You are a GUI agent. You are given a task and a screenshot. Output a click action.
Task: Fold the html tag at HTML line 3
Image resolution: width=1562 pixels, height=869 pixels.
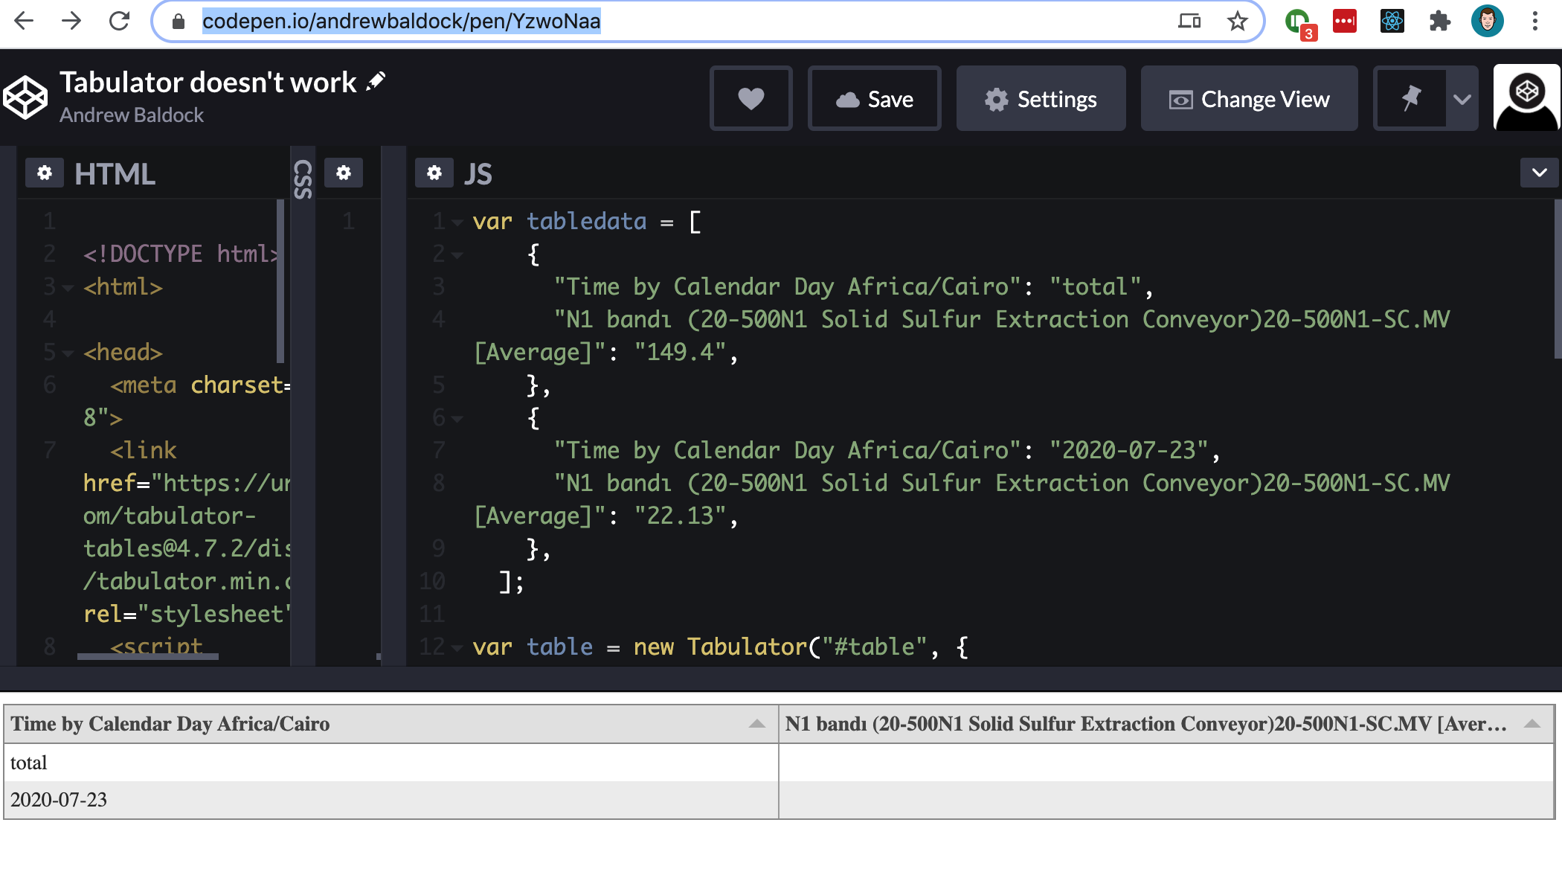pos(68,288)
